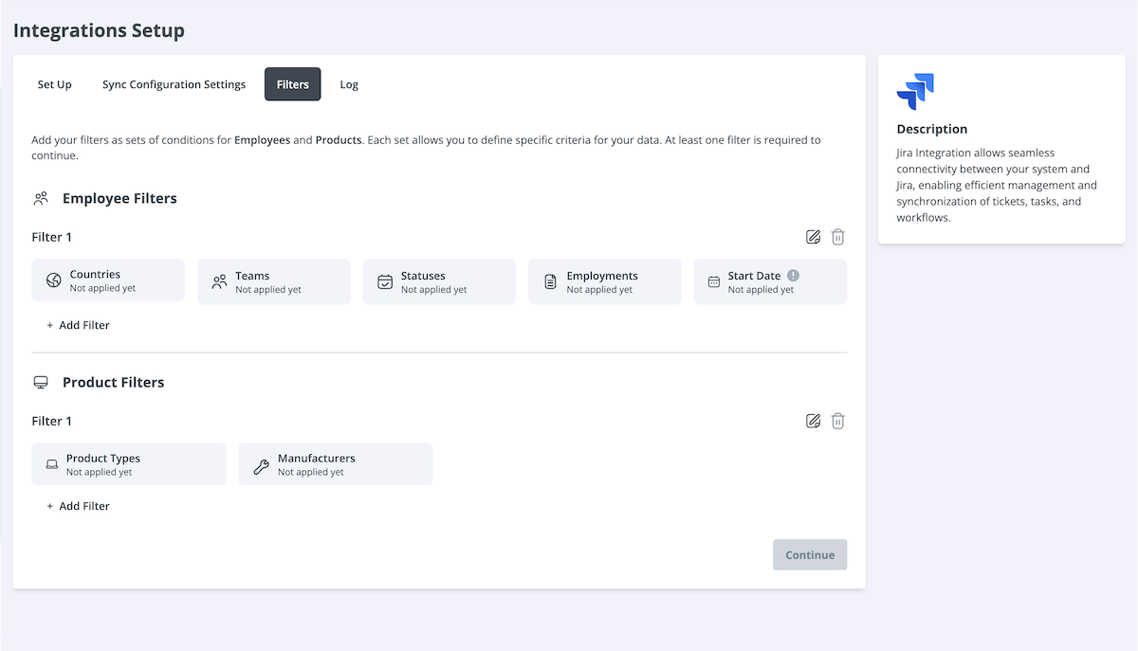This screenshot has height=651, width=1138.
Task: Click the Jira logo in the Description panel
Action: (x=914, y=88)
